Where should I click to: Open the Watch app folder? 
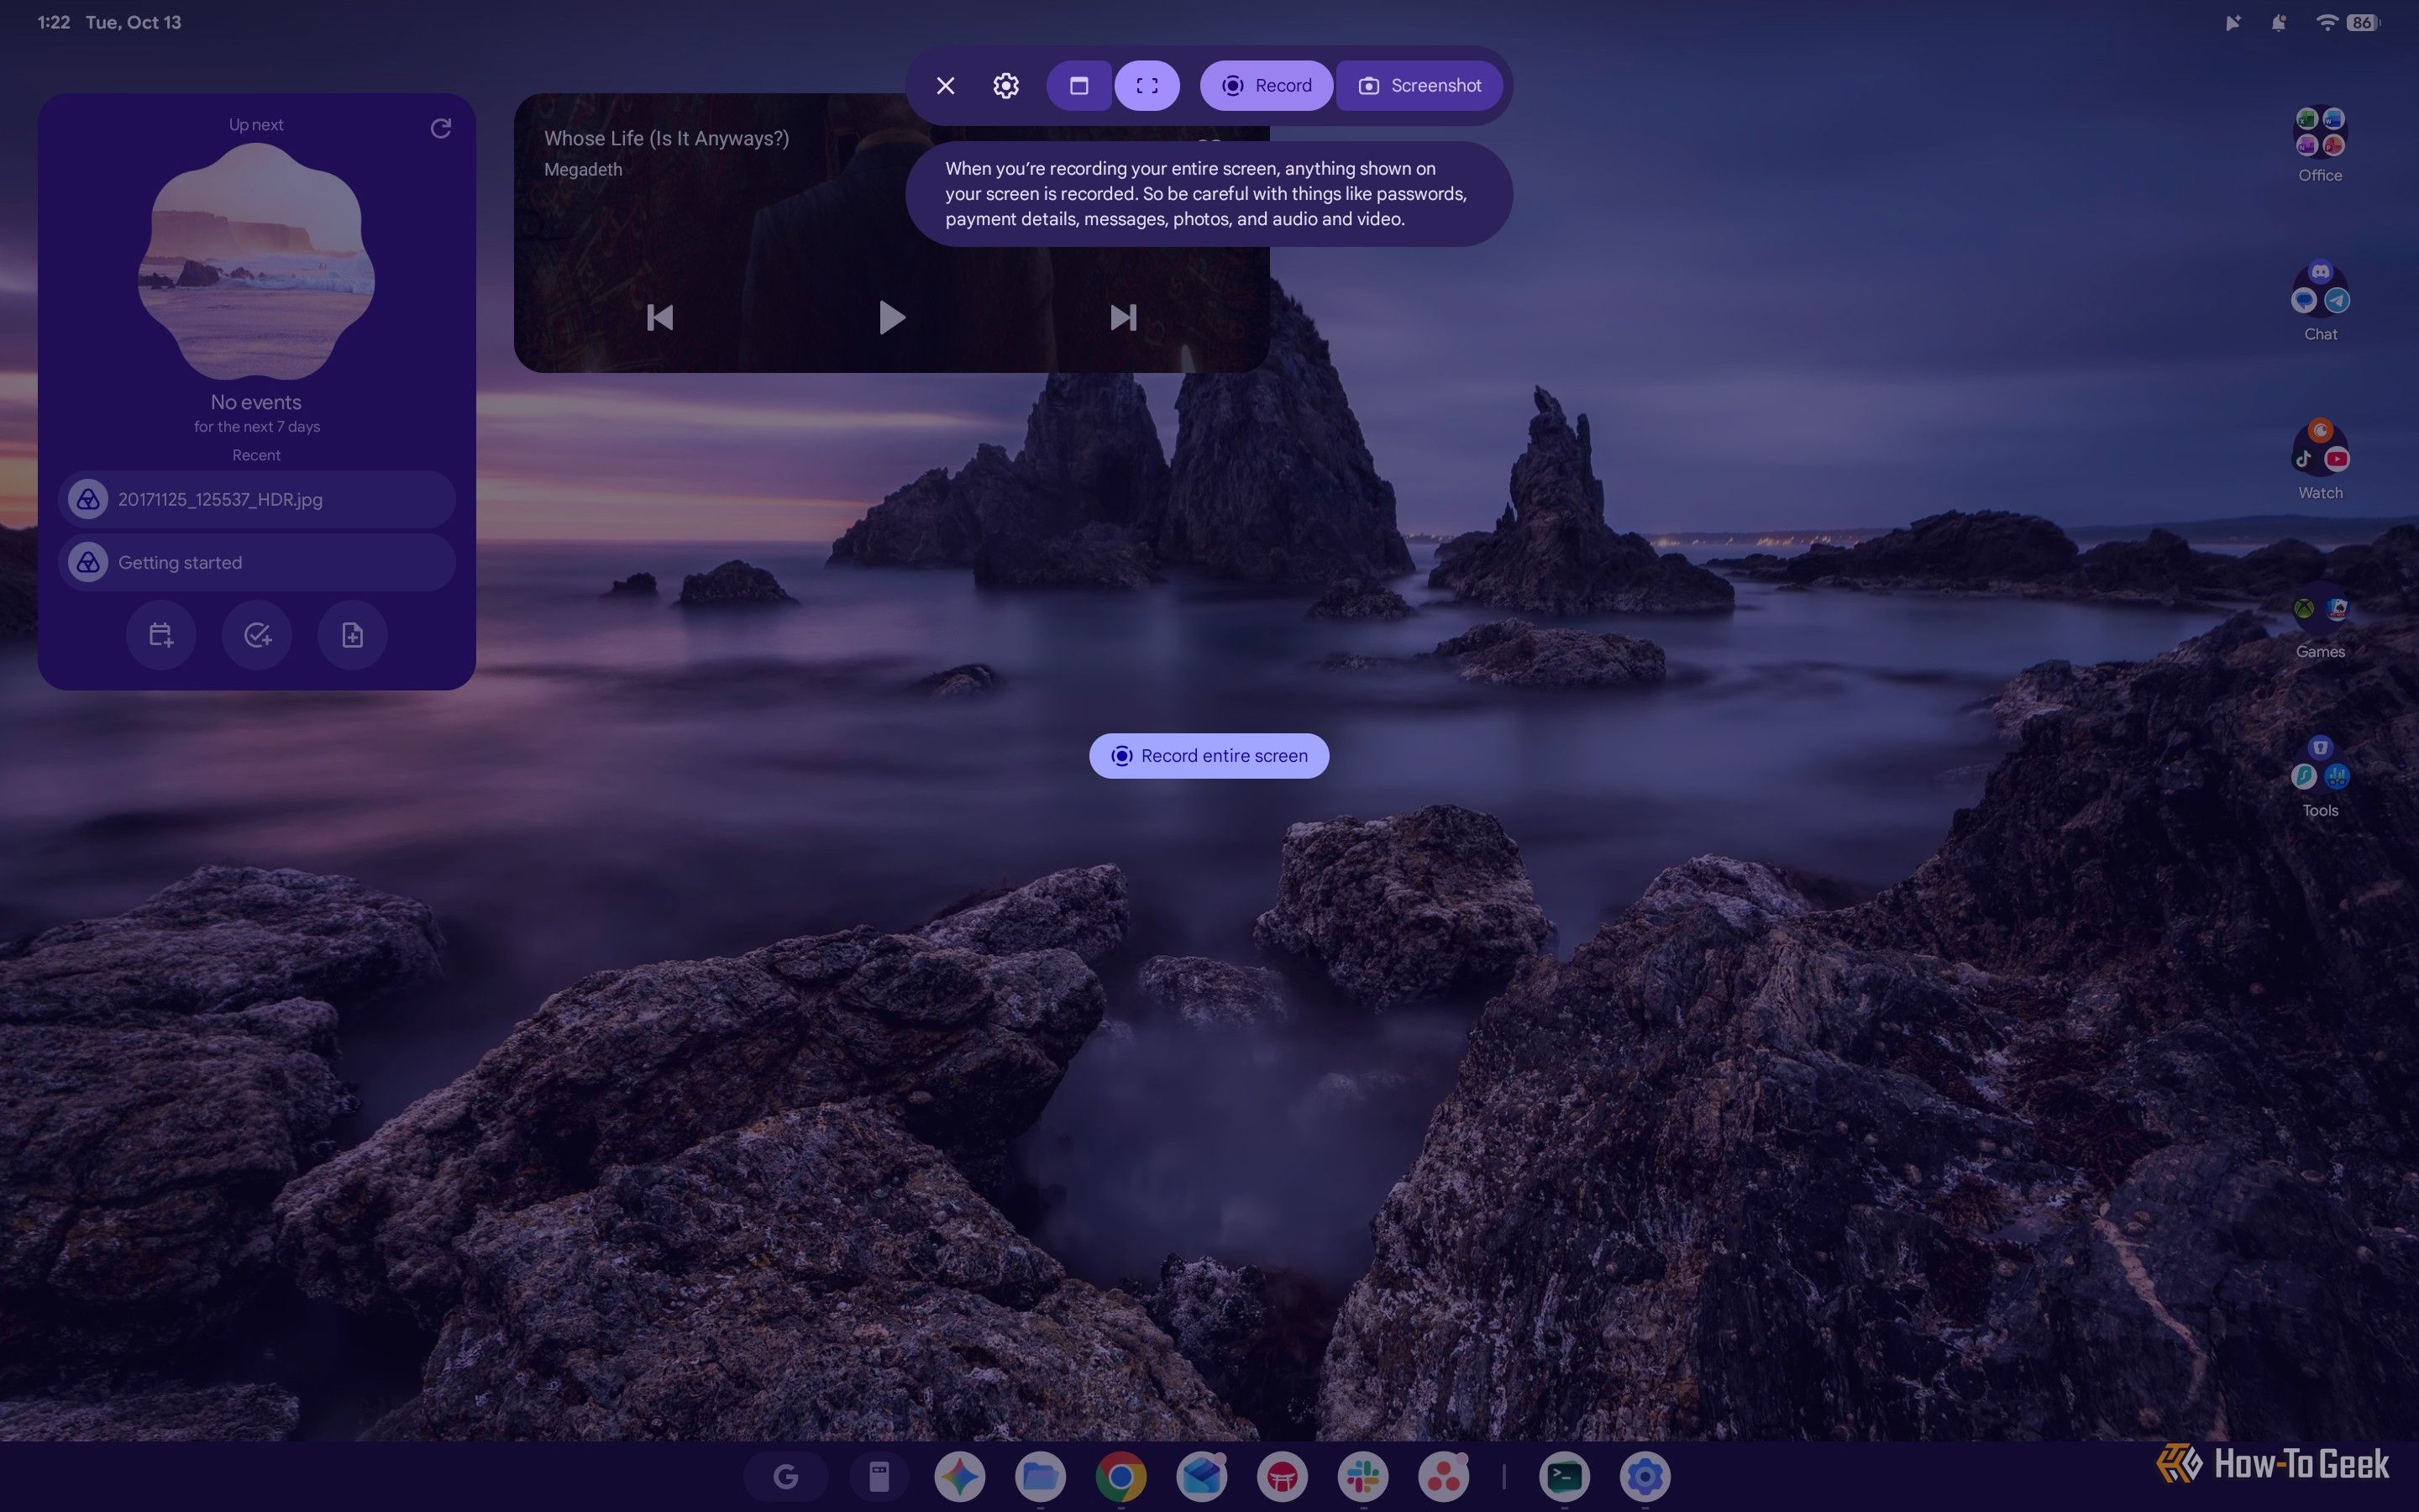[x=2319, y=461]
